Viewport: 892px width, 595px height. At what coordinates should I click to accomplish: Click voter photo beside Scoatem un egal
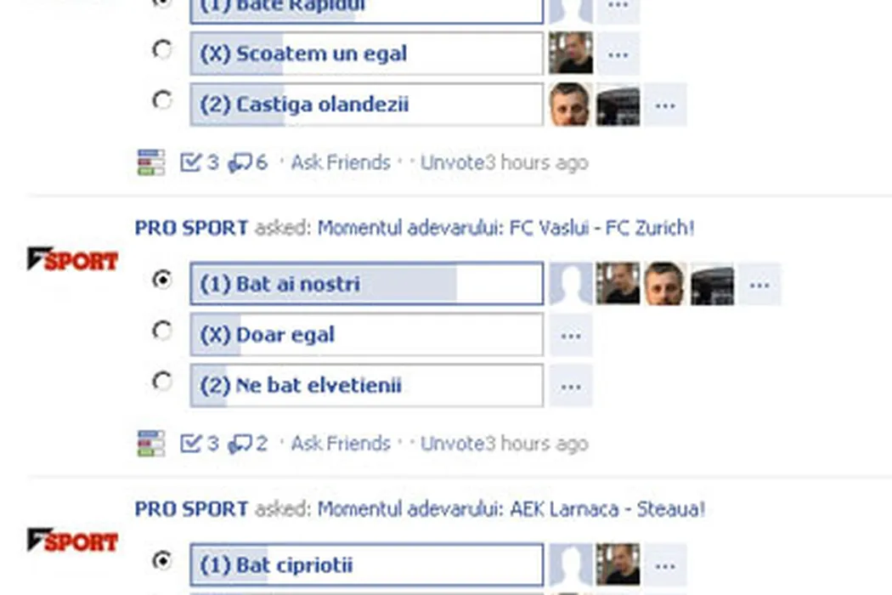point(571,54)
